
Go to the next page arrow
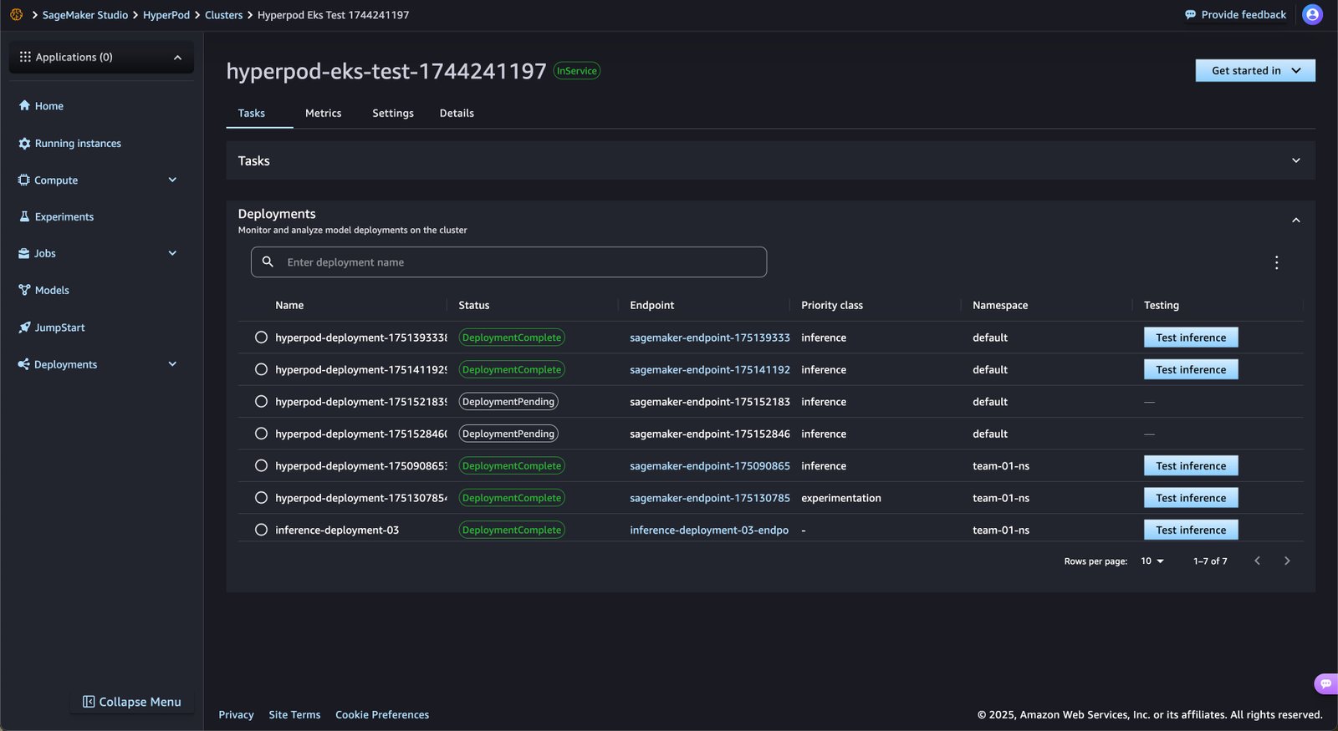(1287, 561)
